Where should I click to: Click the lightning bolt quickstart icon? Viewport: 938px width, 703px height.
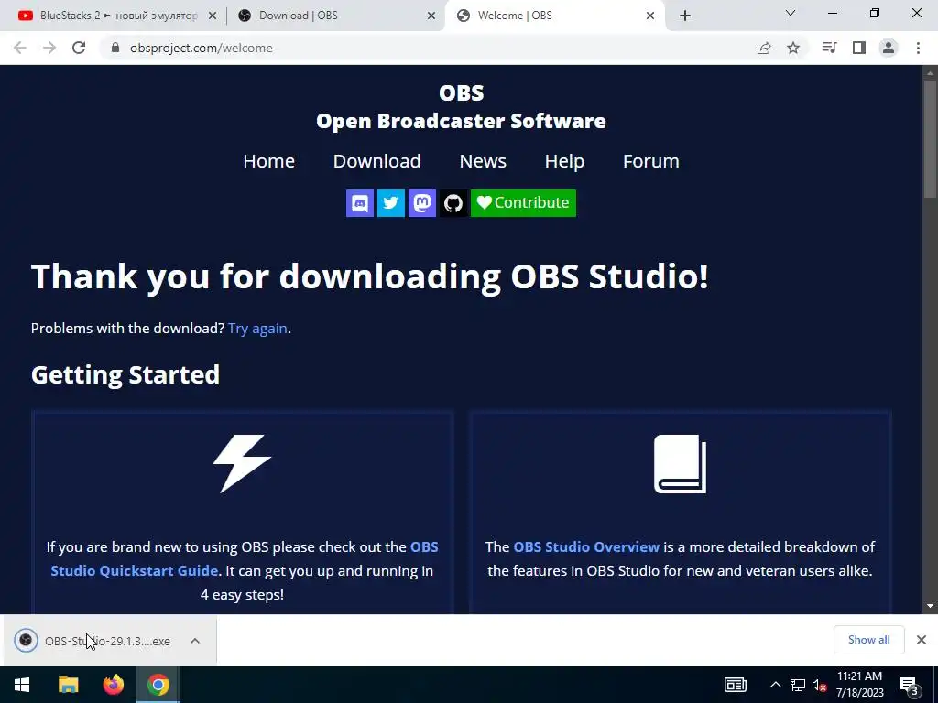pyautogui.click(x=242, y=464)
